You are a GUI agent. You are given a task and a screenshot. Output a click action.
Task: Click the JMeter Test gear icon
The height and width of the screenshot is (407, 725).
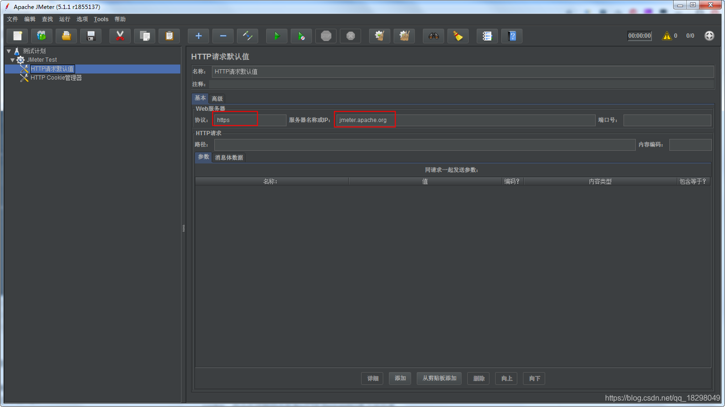pyautogui.click(x=20, y=60)
